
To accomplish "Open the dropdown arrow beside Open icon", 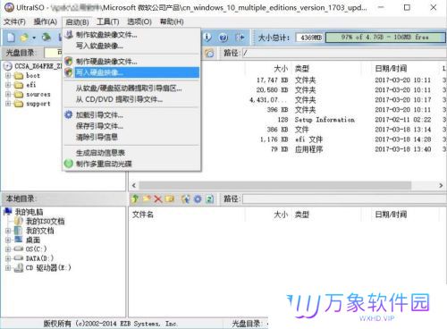I will point(34,38).
